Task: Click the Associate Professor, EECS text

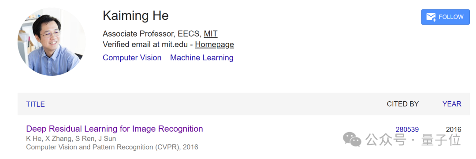Action: click(152, 33)
